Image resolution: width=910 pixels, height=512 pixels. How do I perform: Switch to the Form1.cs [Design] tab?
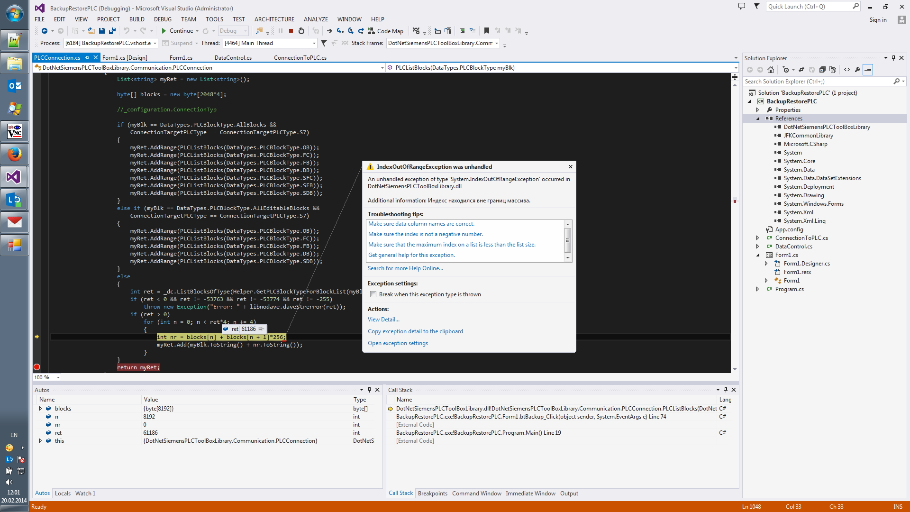(125, 58)
